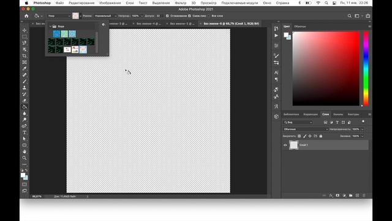
Task: Delete layer with trash icon
Action: tap(364, 195)
